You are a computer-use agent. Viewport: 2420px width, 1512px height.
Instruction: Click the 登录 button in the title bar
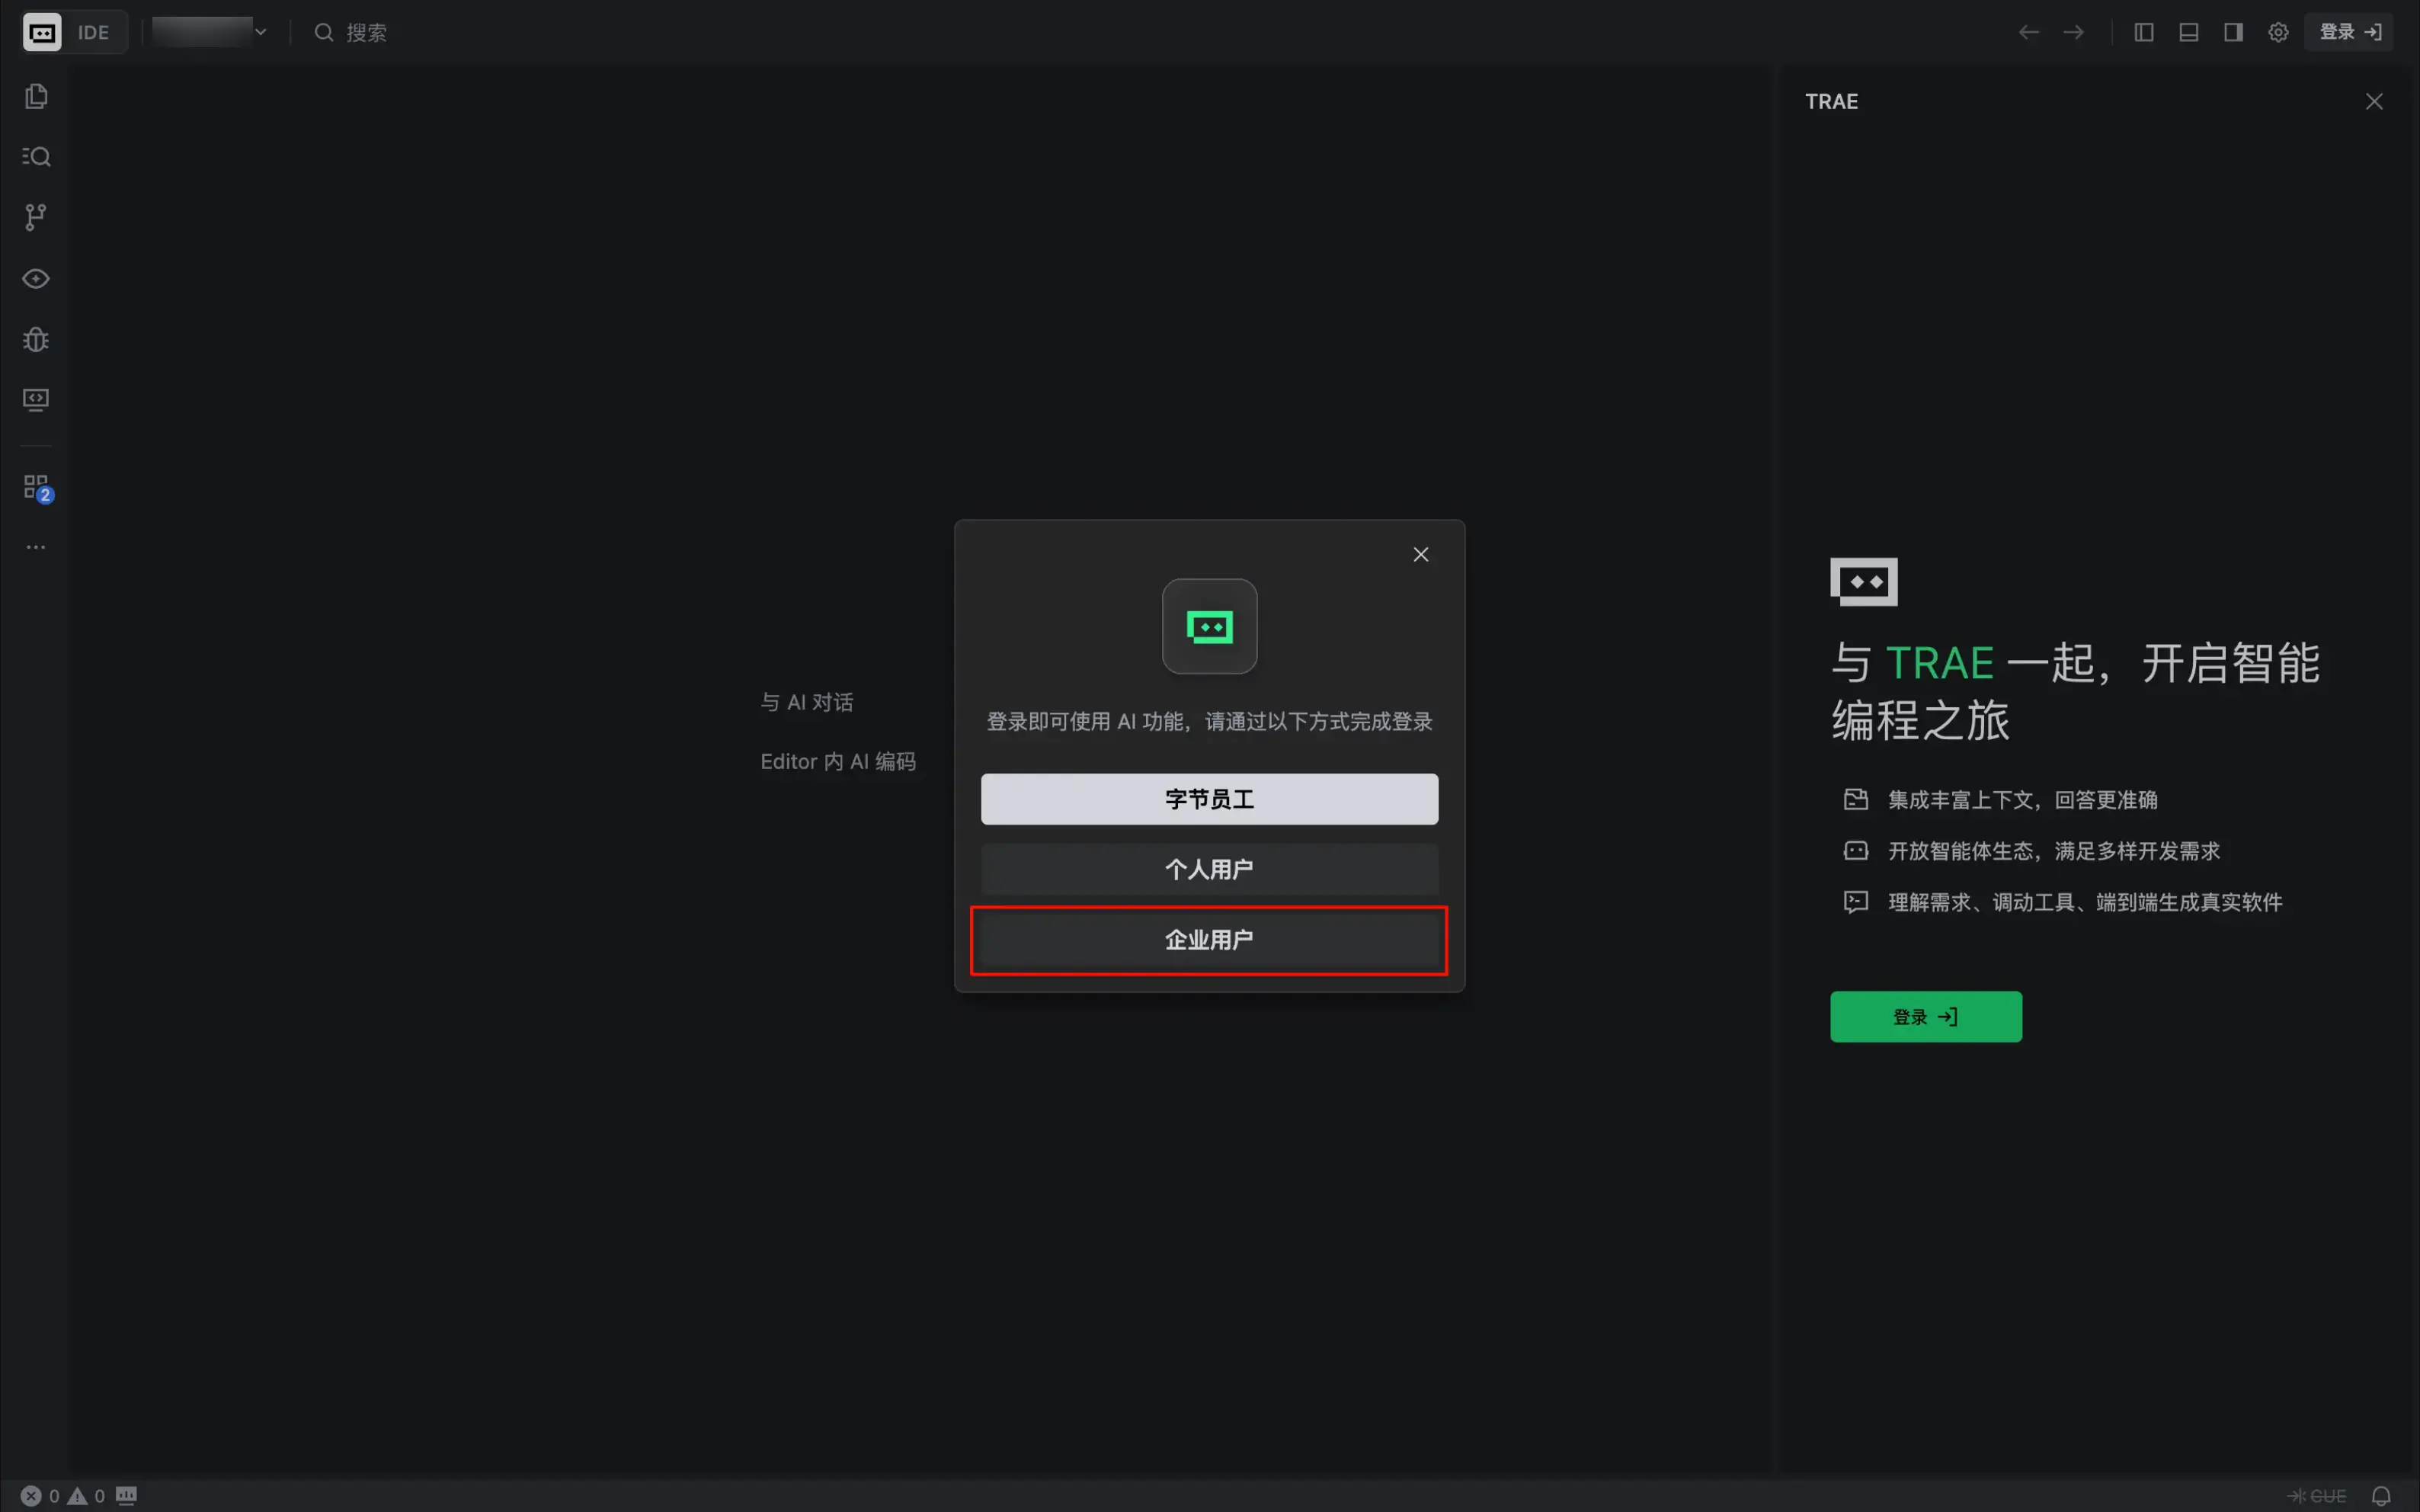(x=2350, y=32)
